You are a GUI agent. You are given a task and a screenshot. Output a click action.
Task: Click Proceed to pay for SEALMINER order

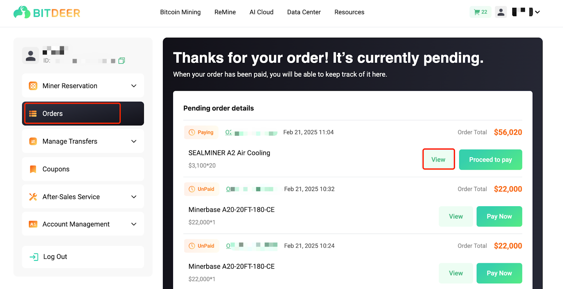click(x=491, y=160)
